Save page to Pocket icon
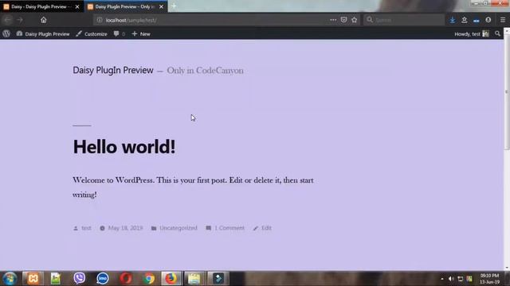Image resolution: width=510 pixels, height=286 pixels. point(343,20)
